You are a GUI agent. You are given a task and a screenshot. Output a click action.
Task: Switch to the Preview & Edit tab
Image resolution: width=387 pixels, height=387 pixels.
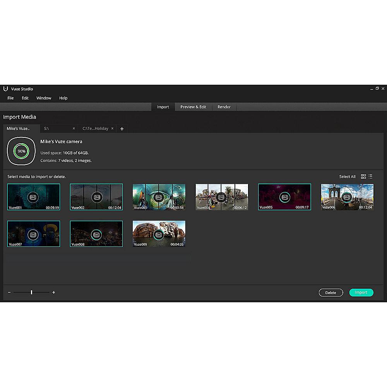[x=193, y=107]
